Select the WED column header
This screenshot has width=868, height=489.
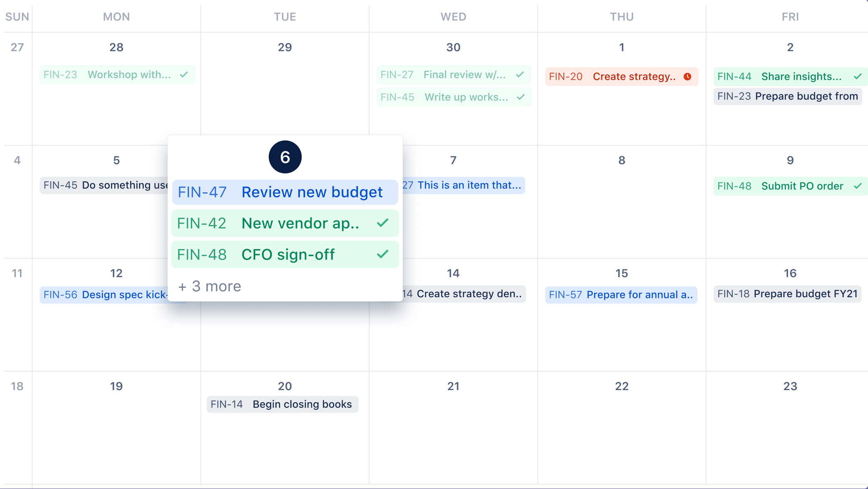453,17
